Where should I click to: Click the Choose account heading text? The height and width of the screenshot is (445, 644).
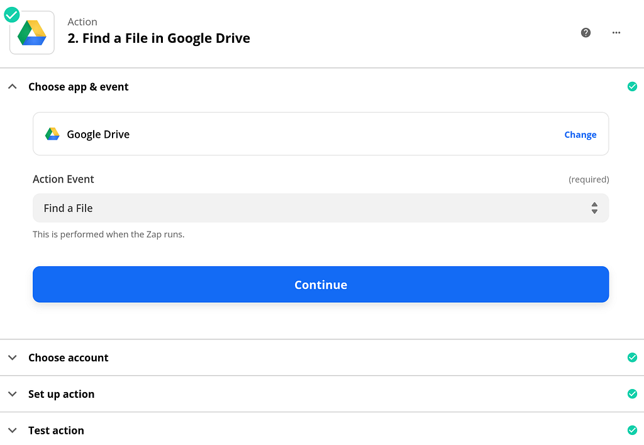[x=68, y=358]
